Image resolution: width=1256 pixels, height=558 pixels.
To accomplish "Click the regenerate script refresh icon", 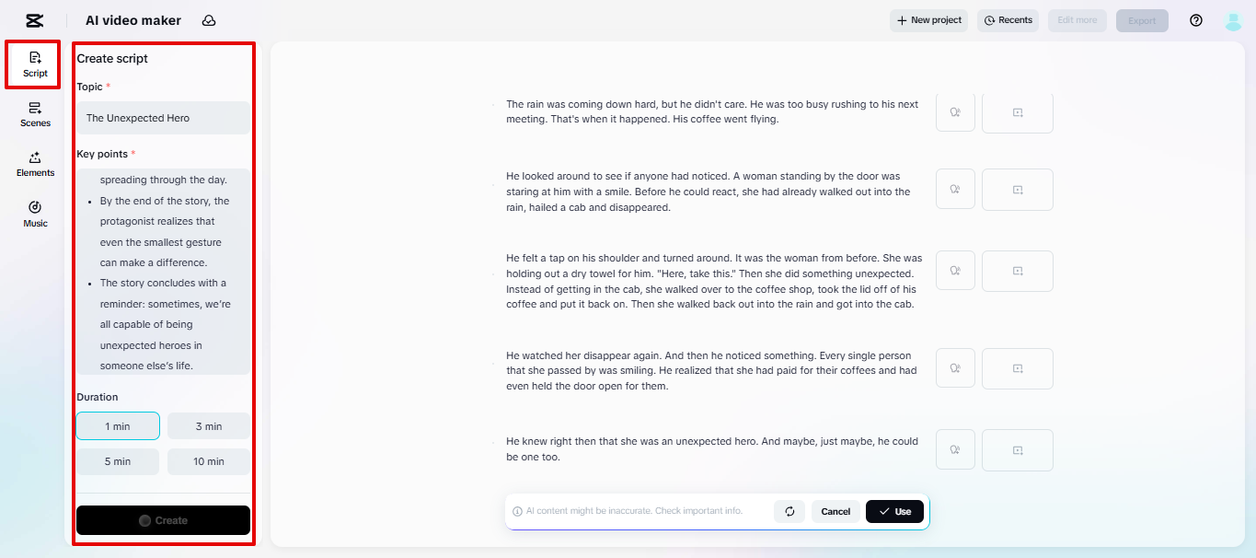I will (x=789, y=511).
